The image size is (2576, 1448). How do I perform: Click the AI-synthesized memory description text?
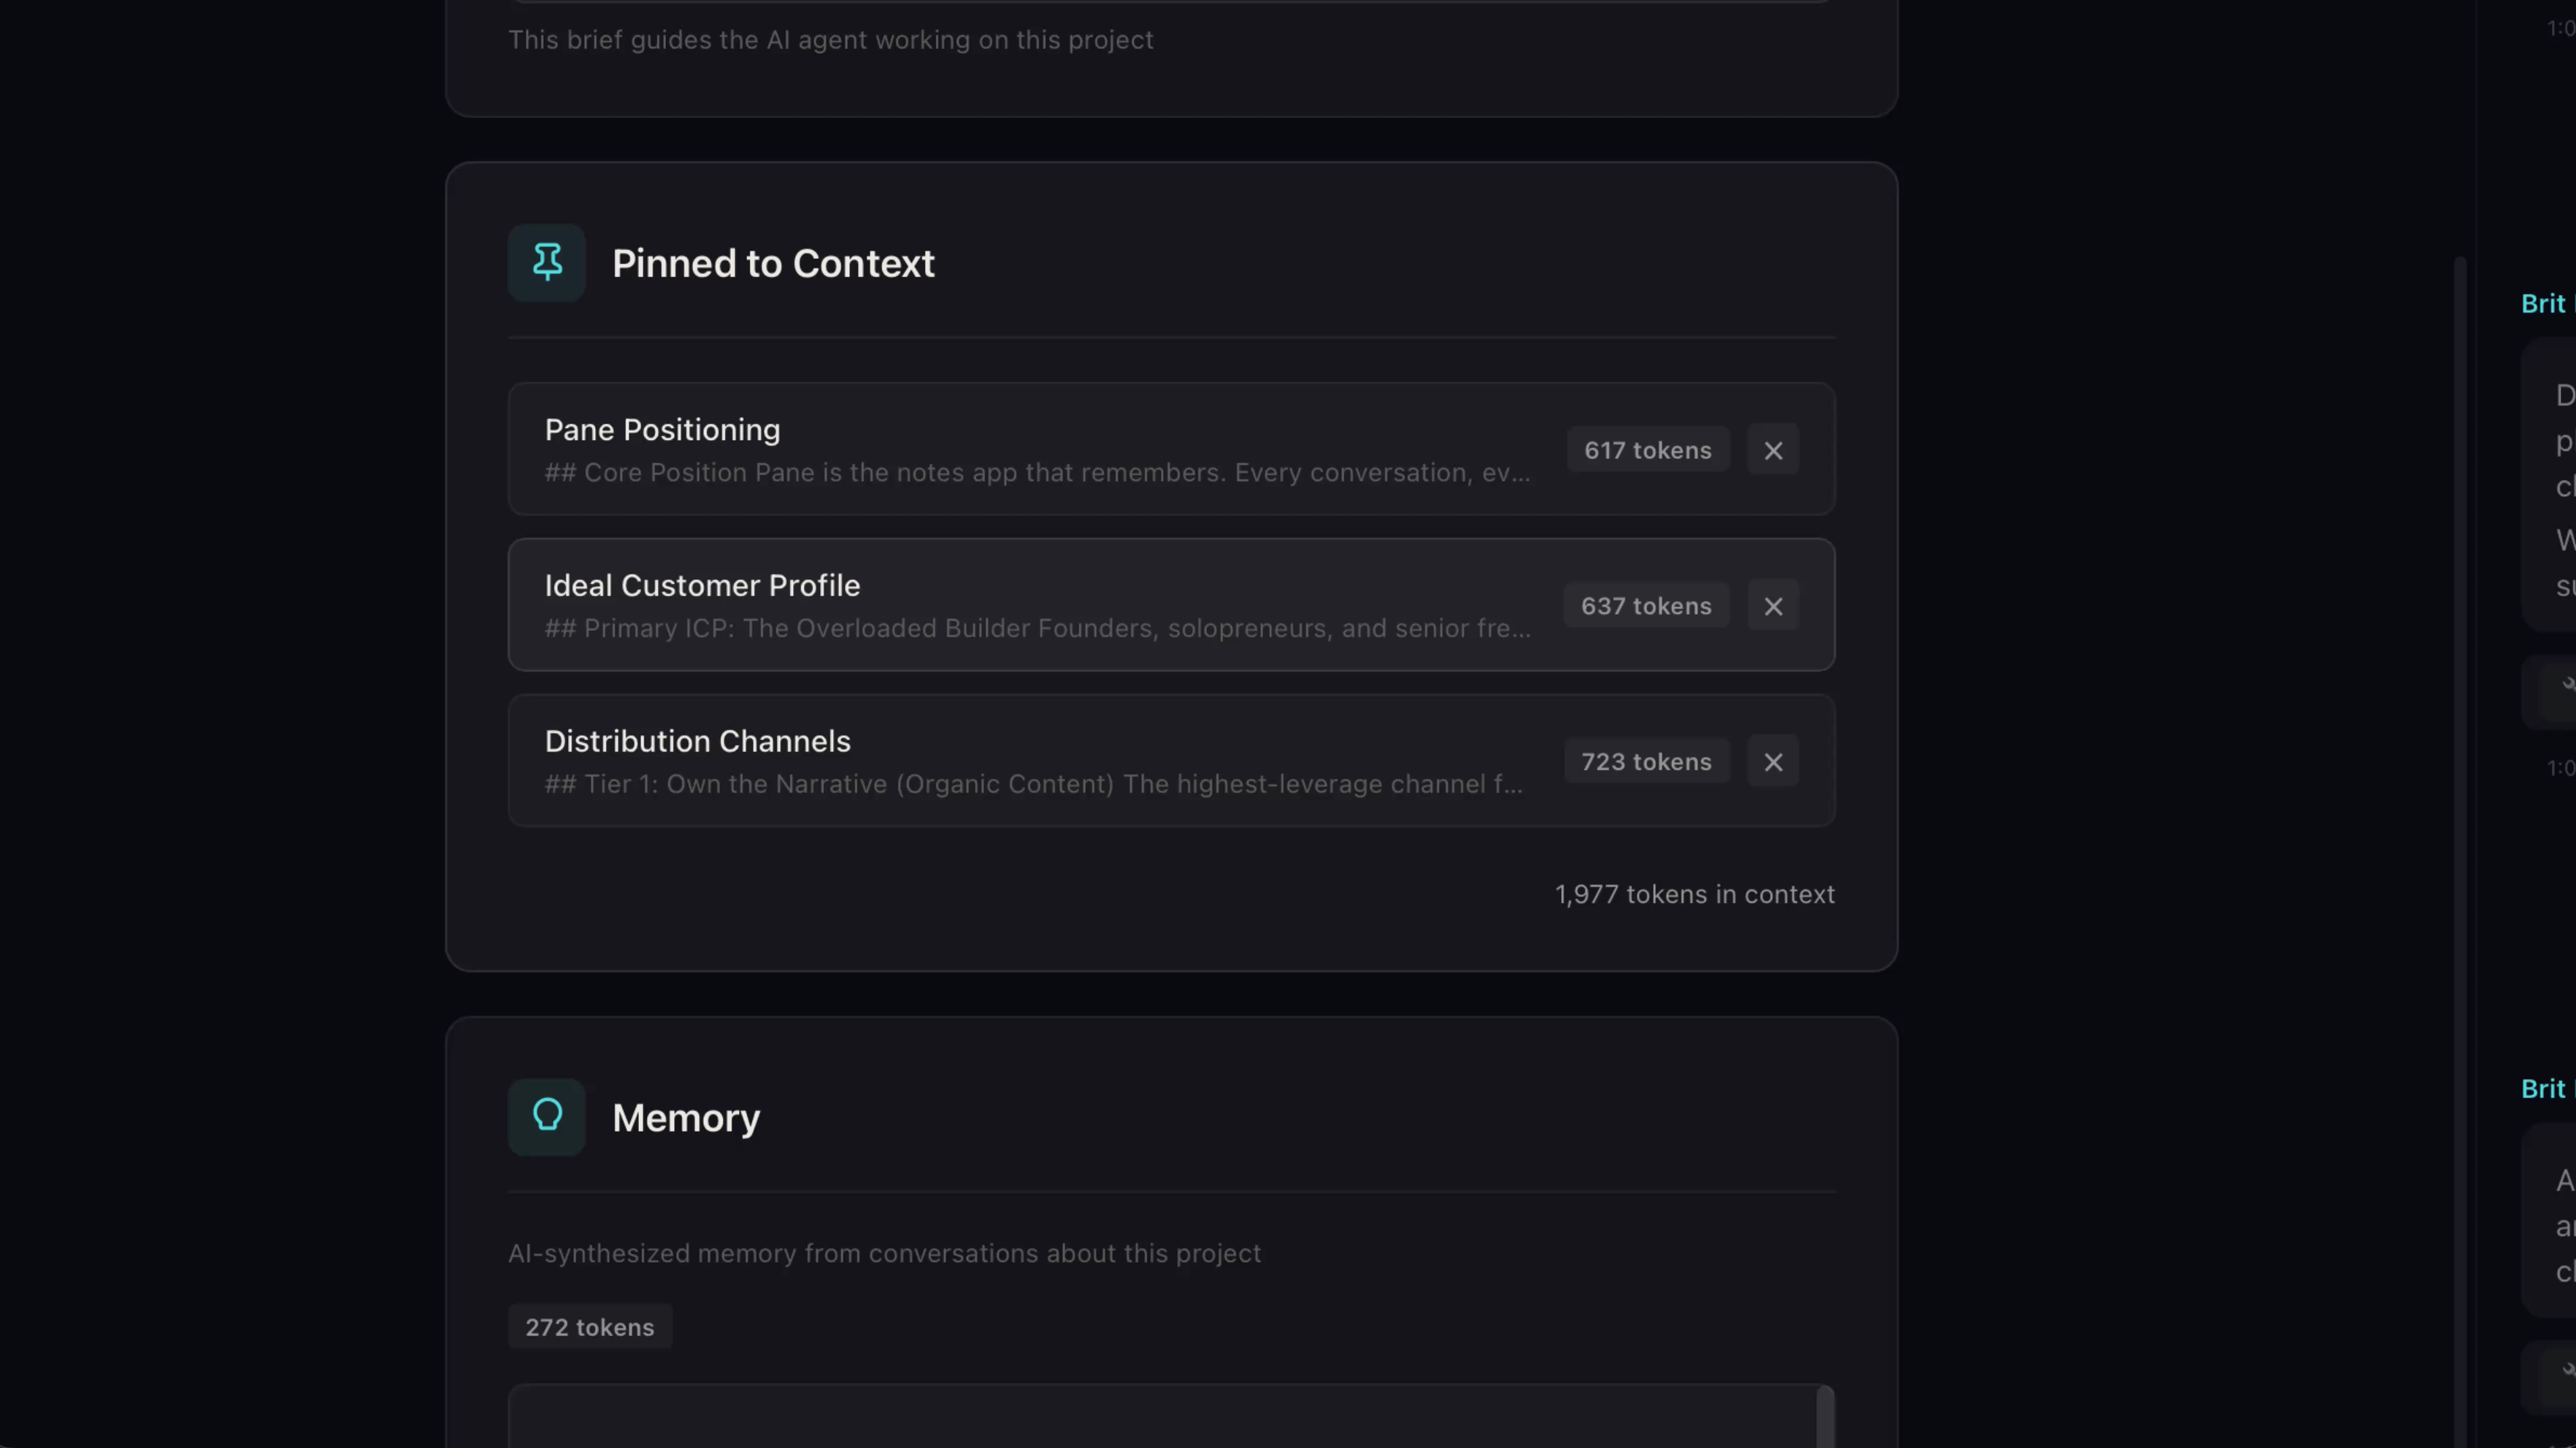tap(884, 1253)
